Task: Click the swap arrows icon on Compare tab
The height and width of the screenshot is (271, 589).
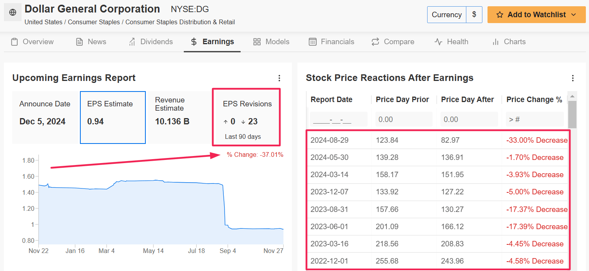Action: pos(375,42)
